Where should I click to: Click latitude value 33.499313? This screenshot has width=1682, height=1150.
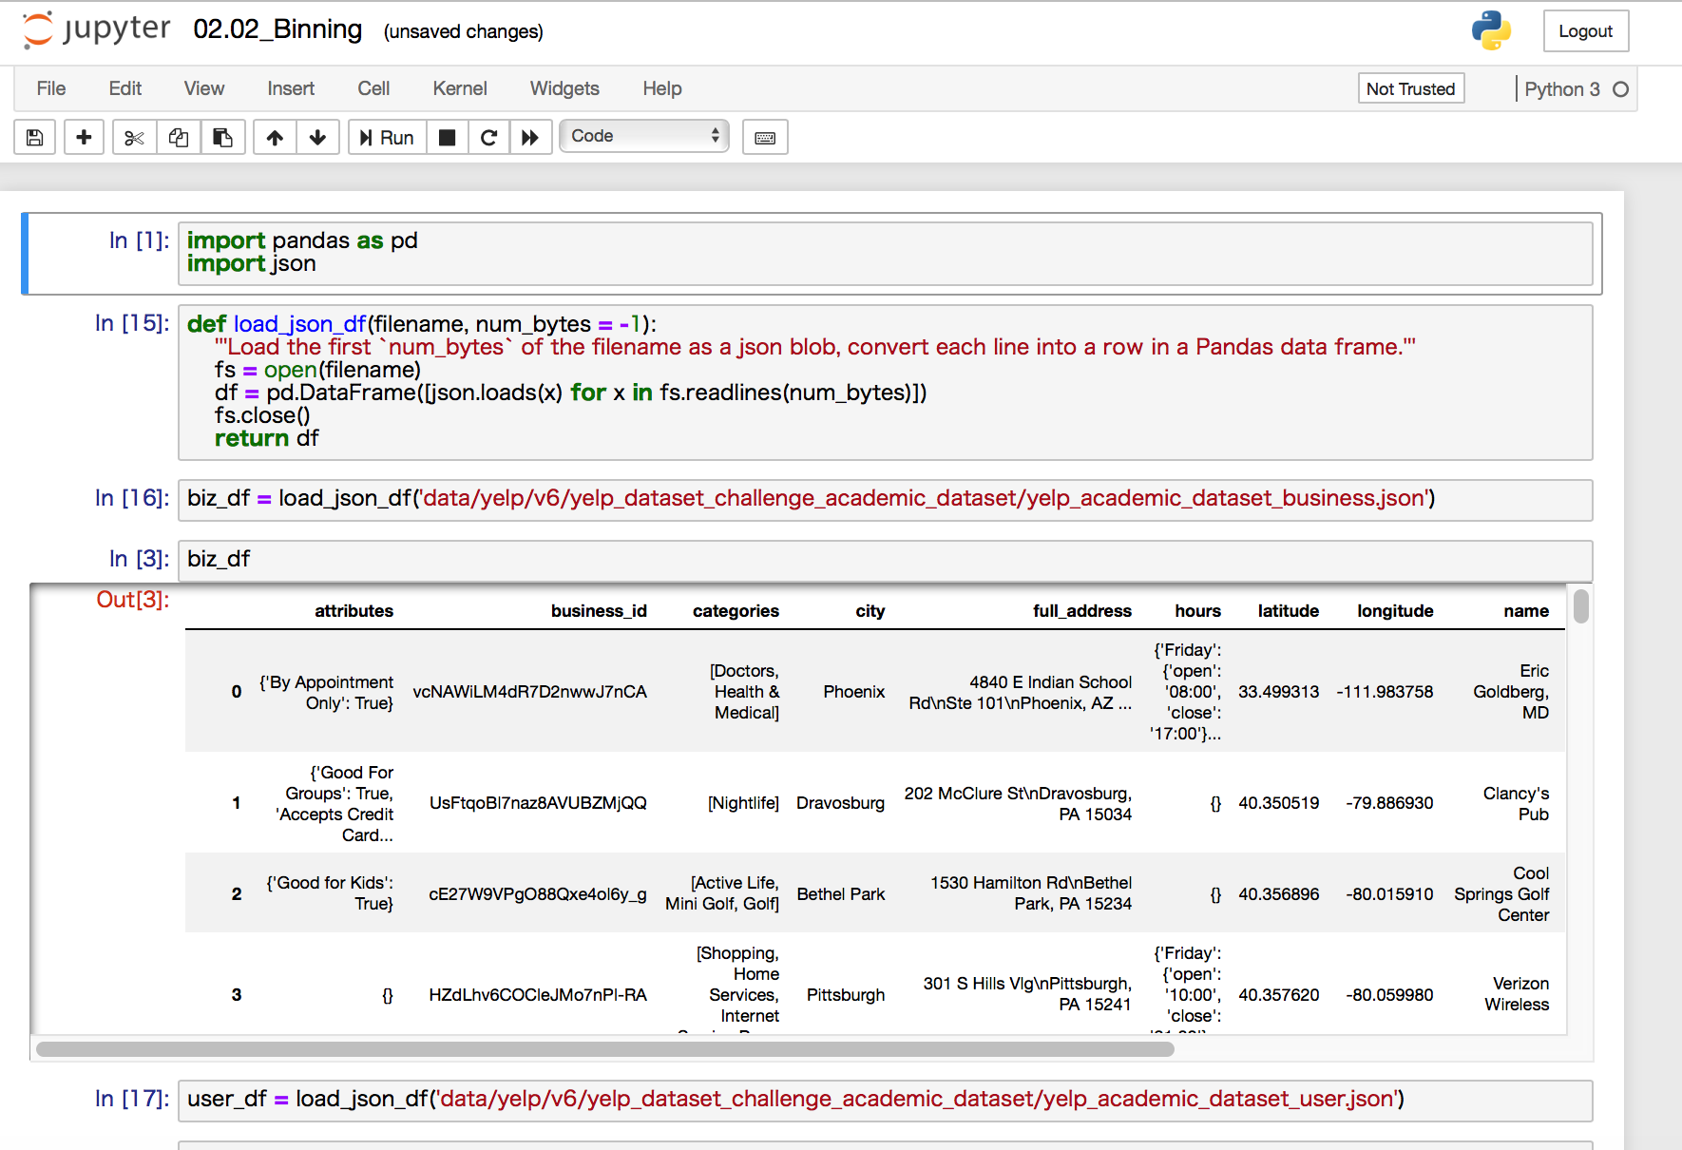click(1278, 692)
